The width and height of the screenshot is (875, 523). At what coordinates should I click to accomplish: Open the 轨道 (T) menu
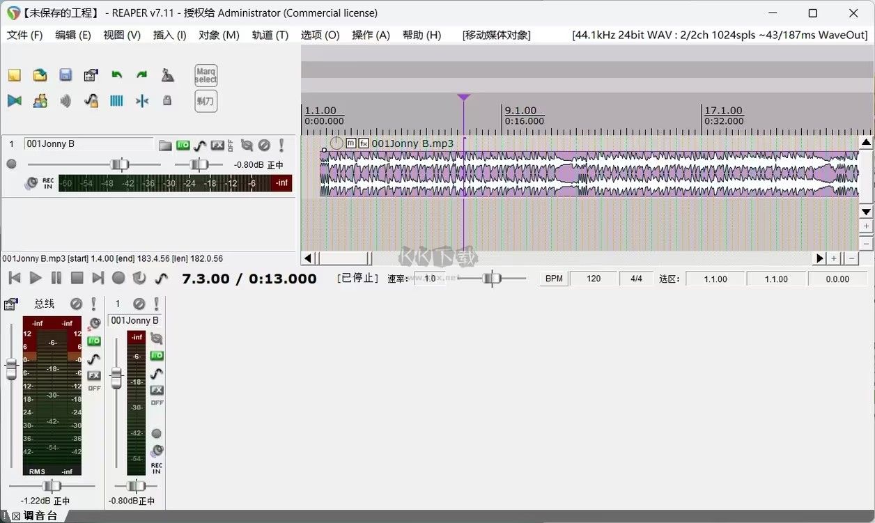coord(270,35)
